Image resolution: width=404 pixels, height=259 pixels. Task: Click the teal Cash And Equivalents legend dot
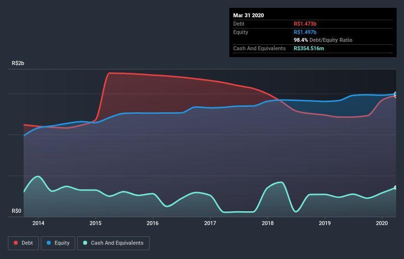click(85, 243)
